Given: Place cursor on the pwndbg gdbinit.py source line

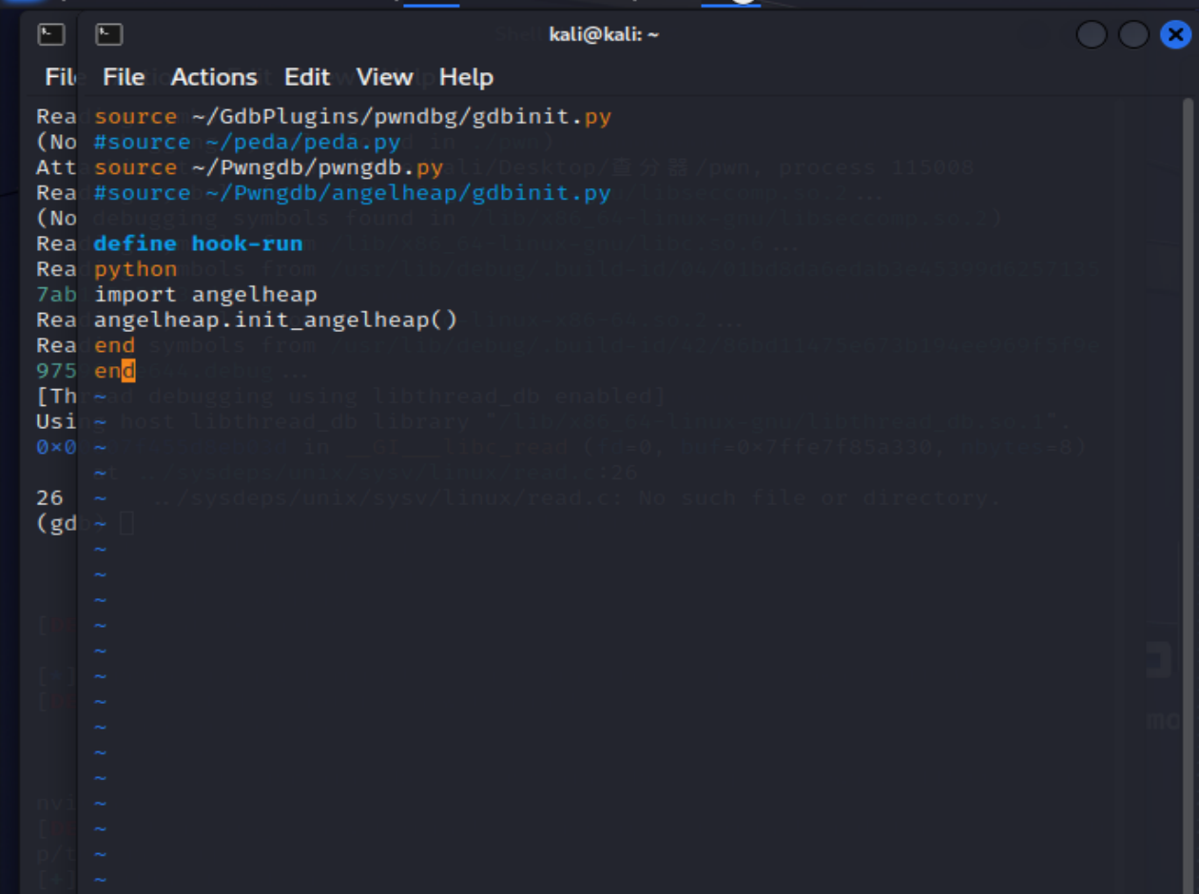Looking at the screenshot, I should coord(352,117).
